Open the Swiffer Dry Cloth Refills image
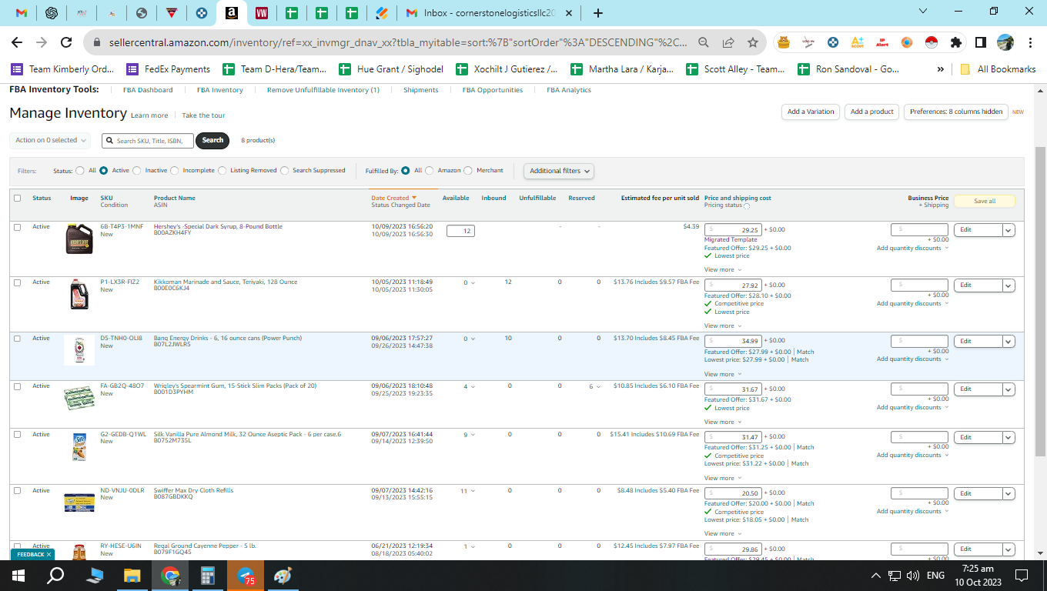1047x591 pixels. click(x=79, y=503)
